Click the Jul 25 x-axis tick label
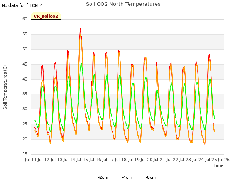 tap(211, 160)
